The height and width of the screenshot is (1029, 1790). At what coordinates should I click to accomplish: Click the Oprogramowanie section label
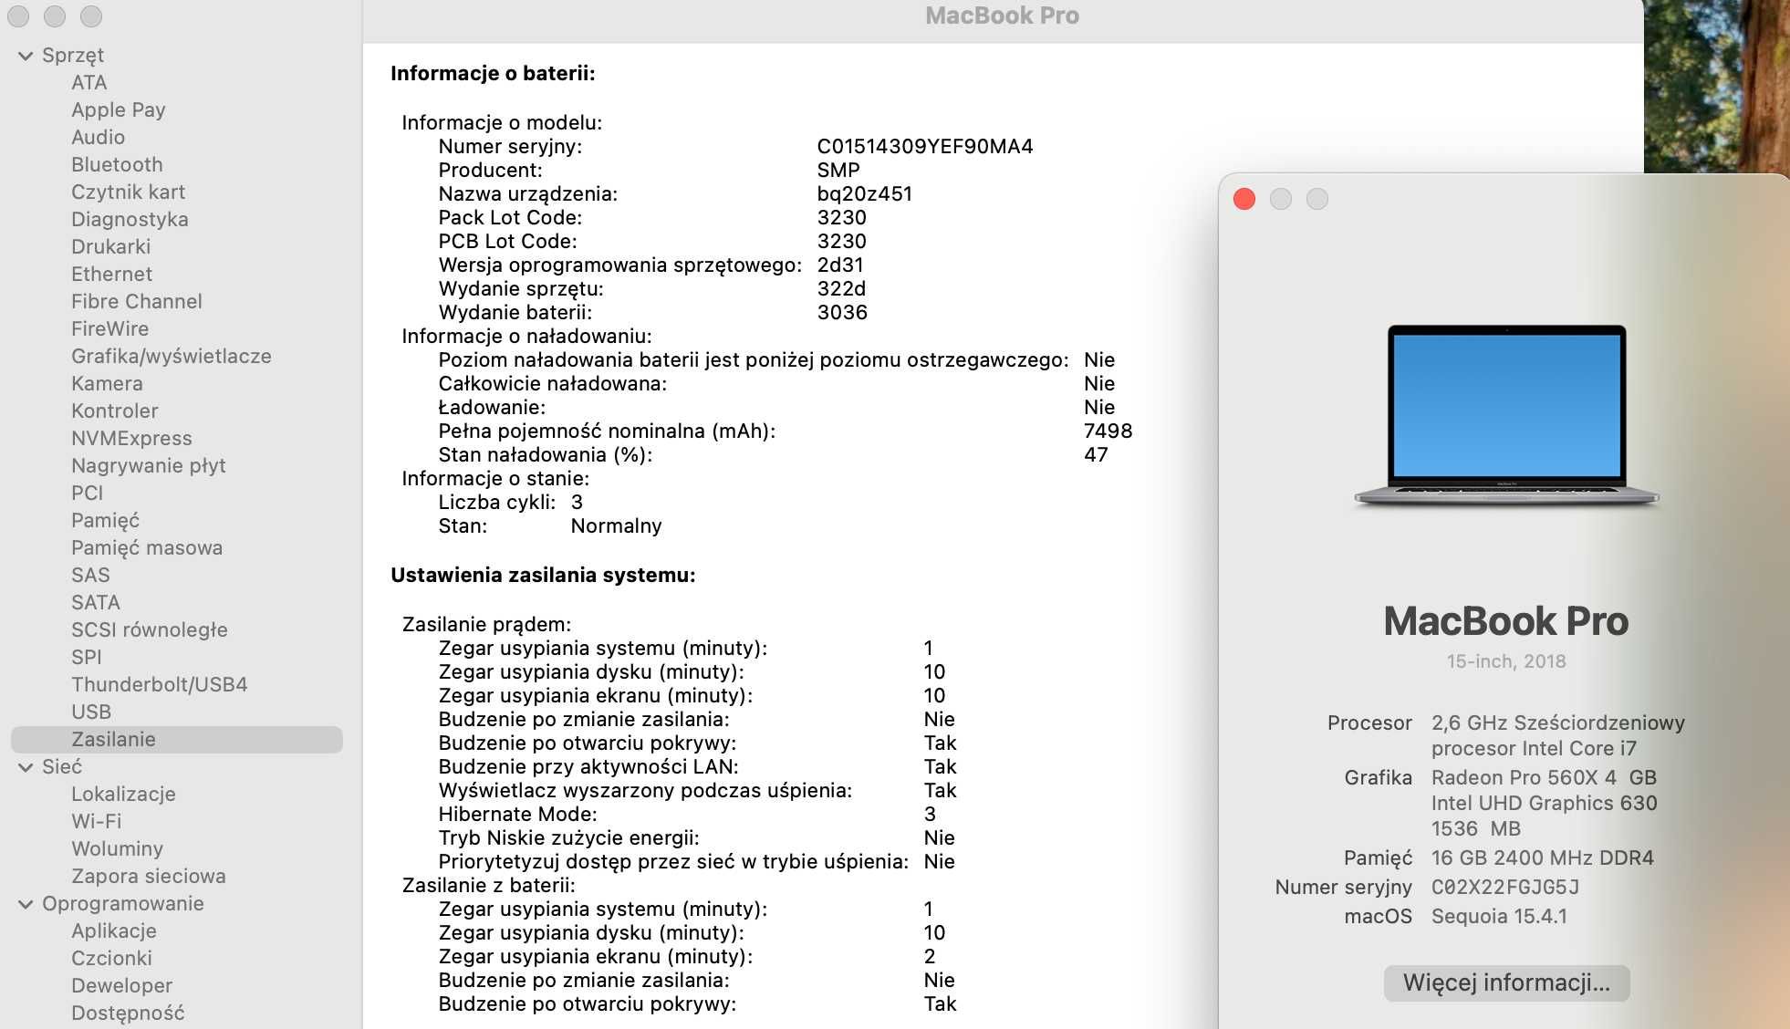click(x=123, y=903)
